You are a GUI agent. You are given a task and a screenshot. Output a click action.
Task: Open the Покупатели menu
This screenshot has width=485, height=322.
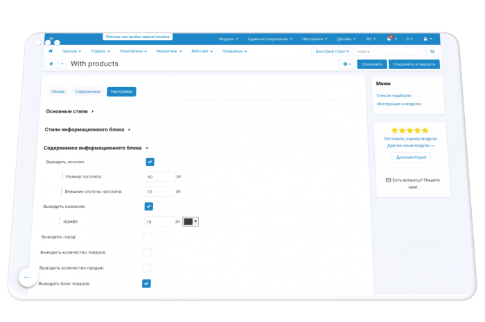point(133,51)
